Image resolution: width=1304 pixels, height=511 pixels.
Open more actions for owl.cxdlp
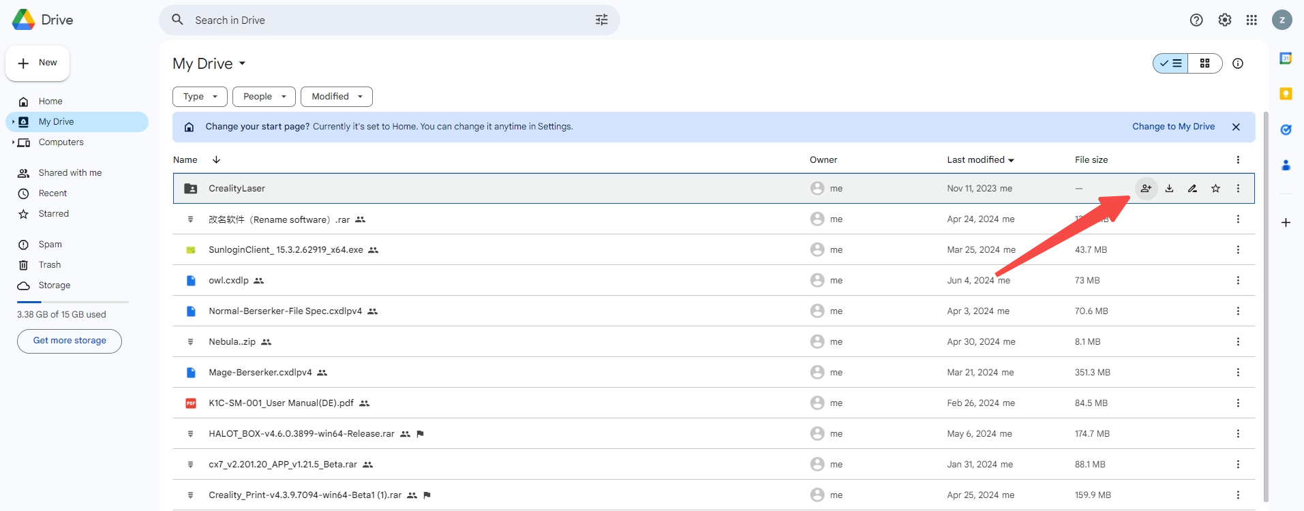point(1238,280)
